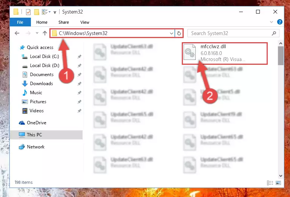290x197 pixels.
Task: Open Videos in navigation pane
Action: tap(37, 111)
